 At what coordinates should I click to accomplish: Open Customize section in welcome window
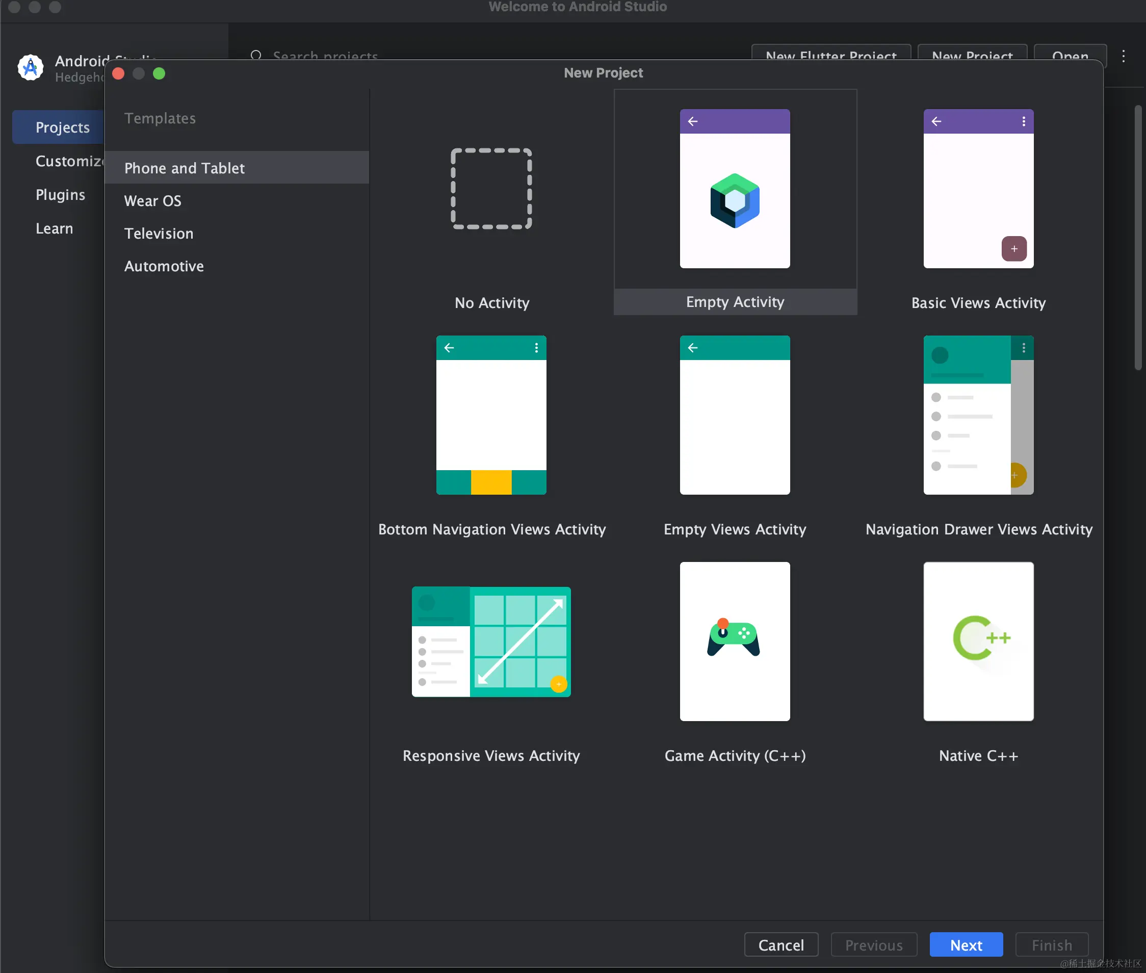coord(69,161)
